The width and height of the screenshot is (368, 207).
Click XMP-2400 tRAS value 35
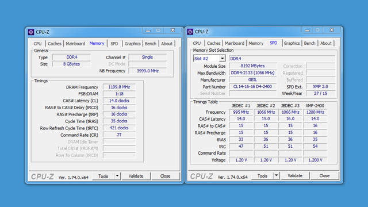(315, 139)
